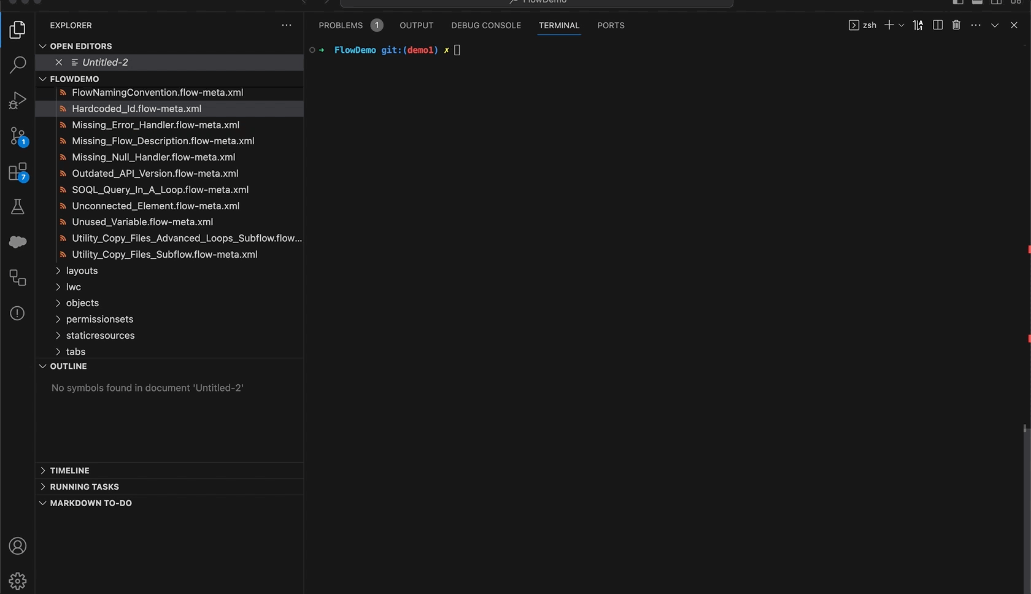Open the Testing beaker view
The image size is (1031, 594).
[17, 206]
